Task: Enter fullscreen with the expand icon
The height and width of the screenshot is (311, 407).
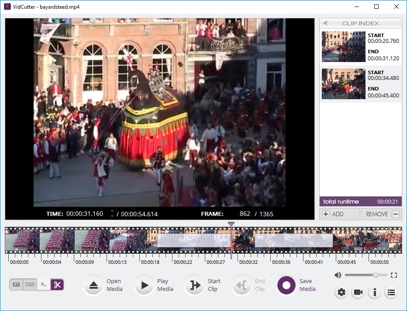Action: pos(394,275)
